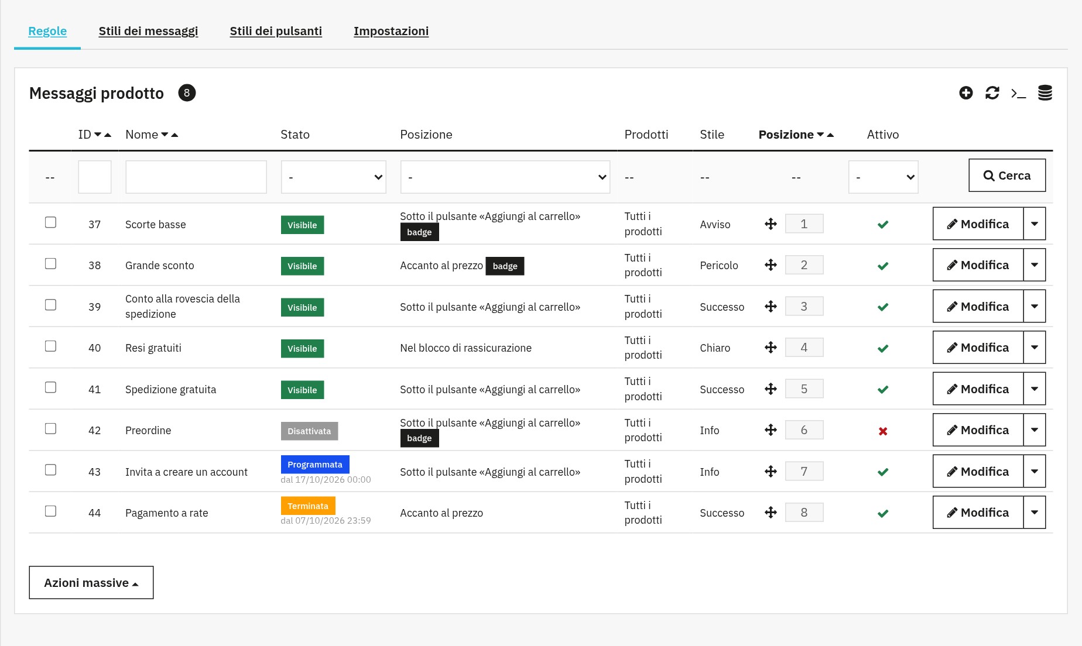Add a new product message with the plus icon
1082x646 pixels.
[x=966, y=93]
